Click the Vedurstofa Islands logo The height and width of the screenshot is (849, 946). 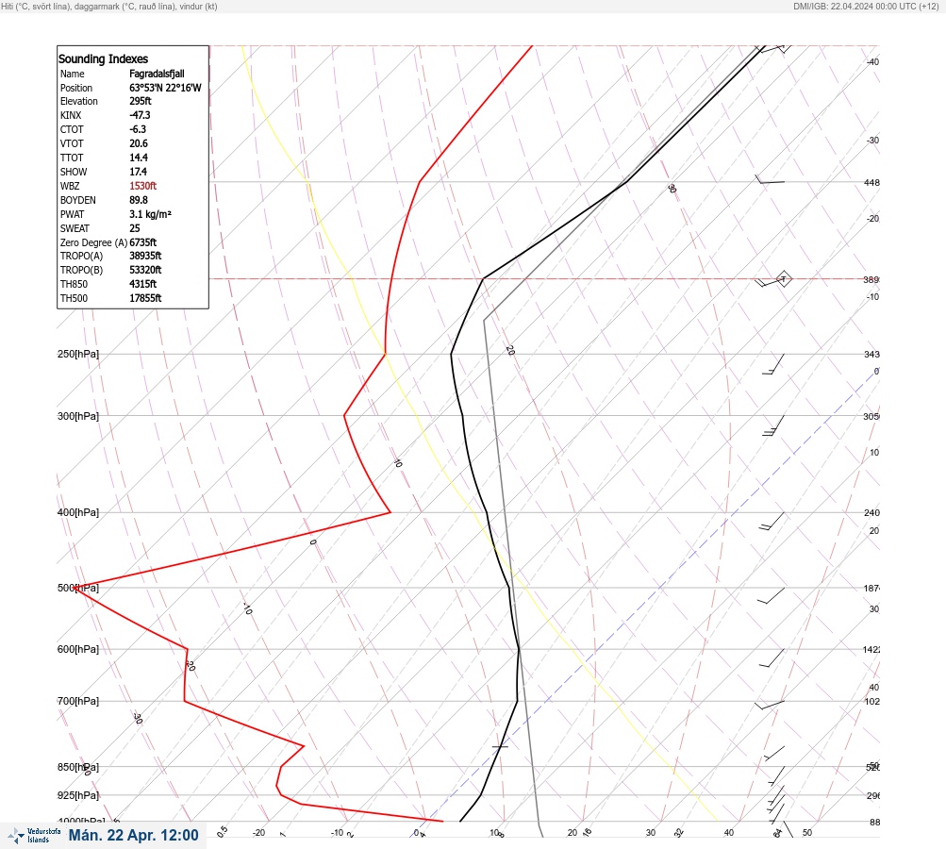pyautogui.click(x=34, y=836)
